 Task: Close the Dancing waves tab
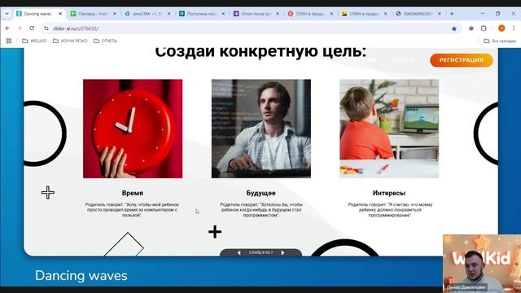click(x=60, y=14)
